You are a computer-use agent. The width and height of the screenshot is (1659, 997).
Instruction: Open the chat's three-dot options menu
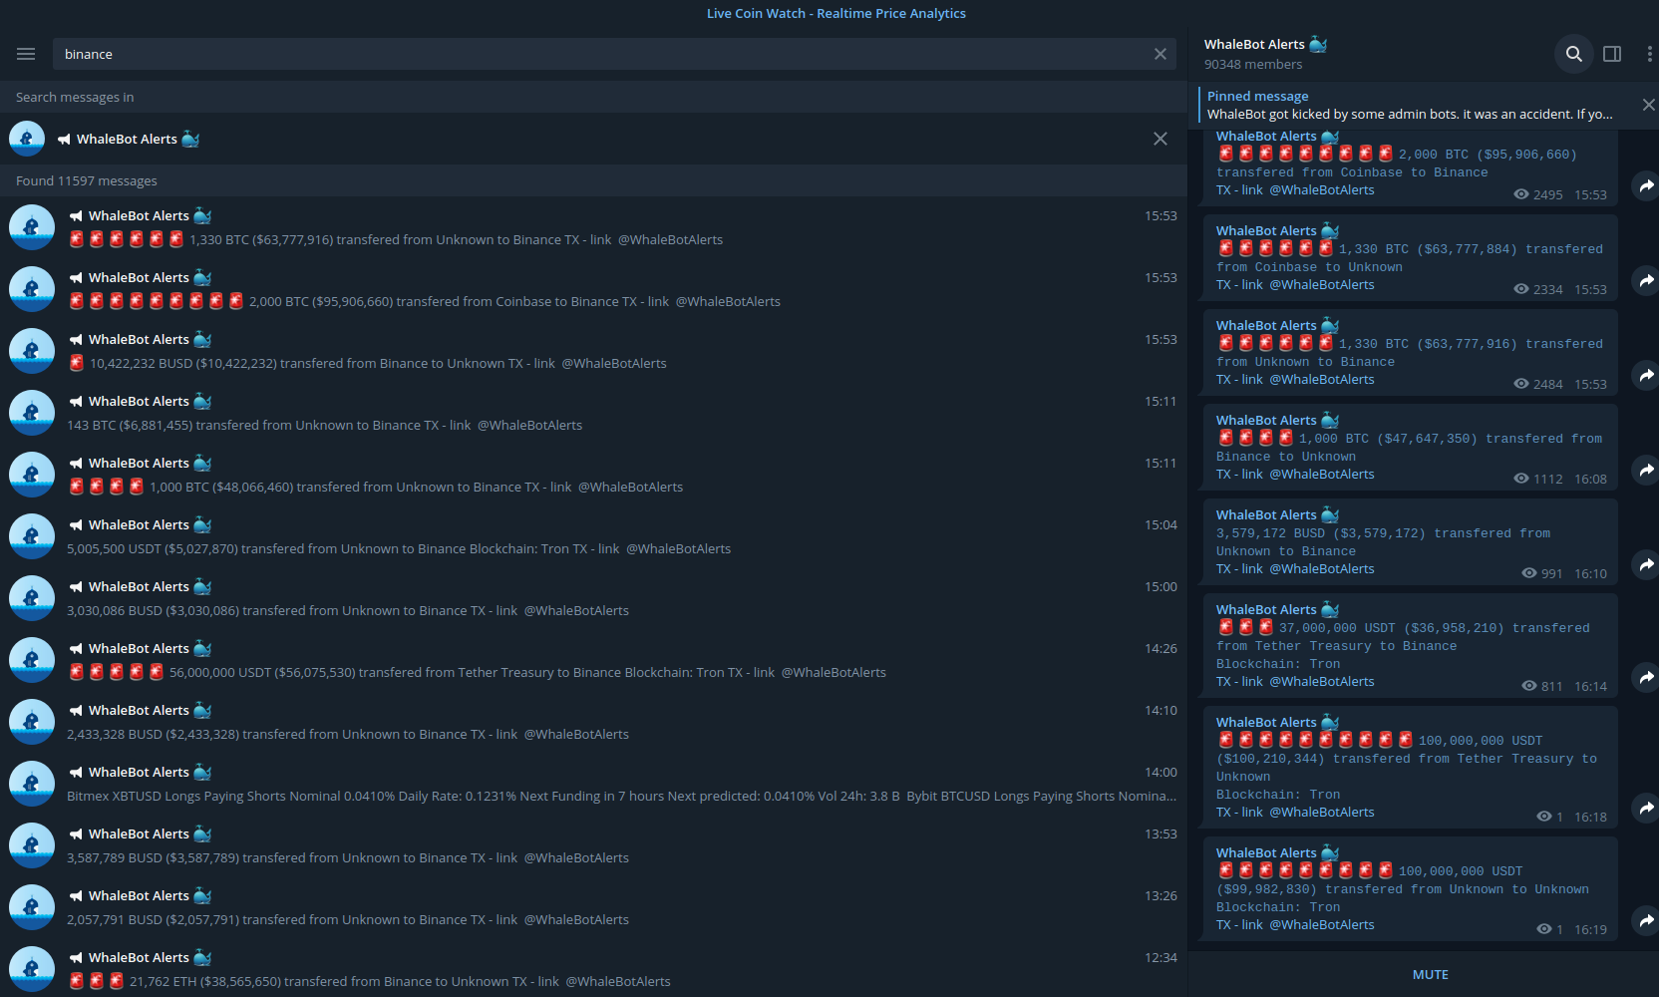pyautogui.click(x=1649, y=54)
